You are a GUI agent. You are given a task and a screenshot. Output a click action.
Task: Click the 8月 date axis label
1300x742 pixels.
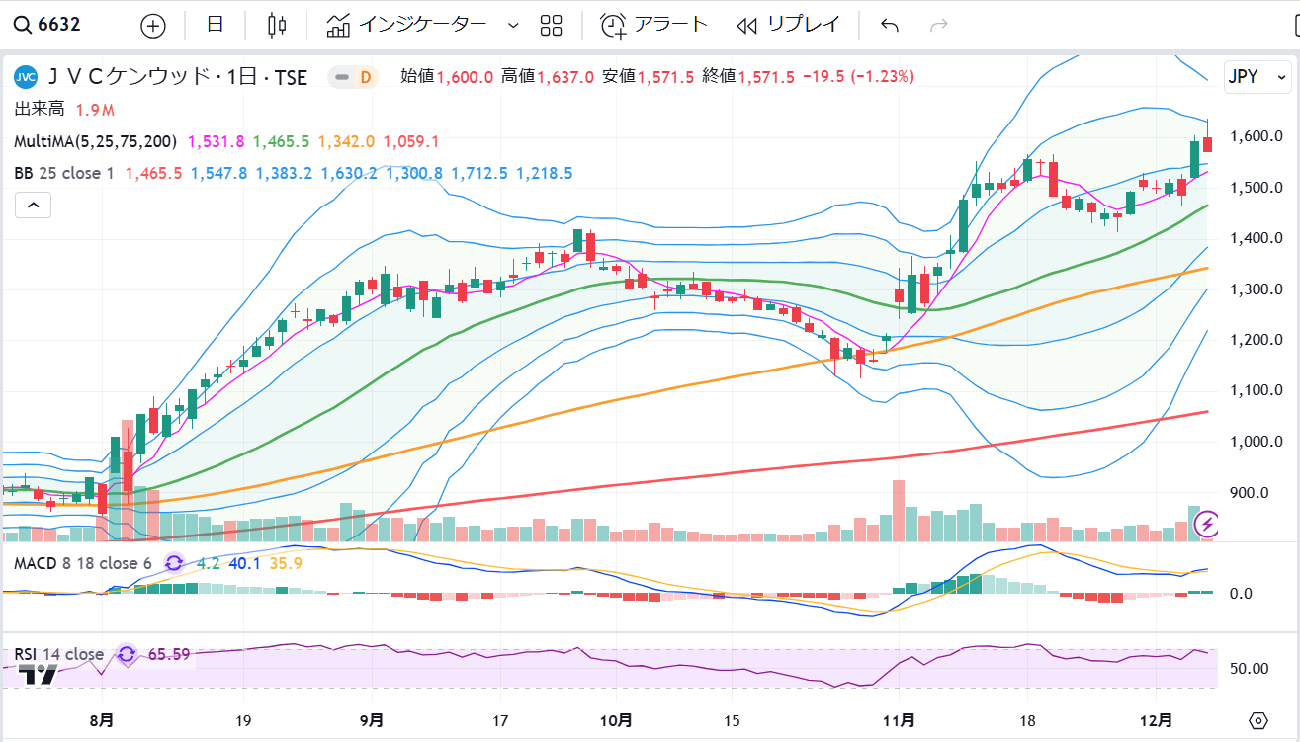tap(101, 721)
